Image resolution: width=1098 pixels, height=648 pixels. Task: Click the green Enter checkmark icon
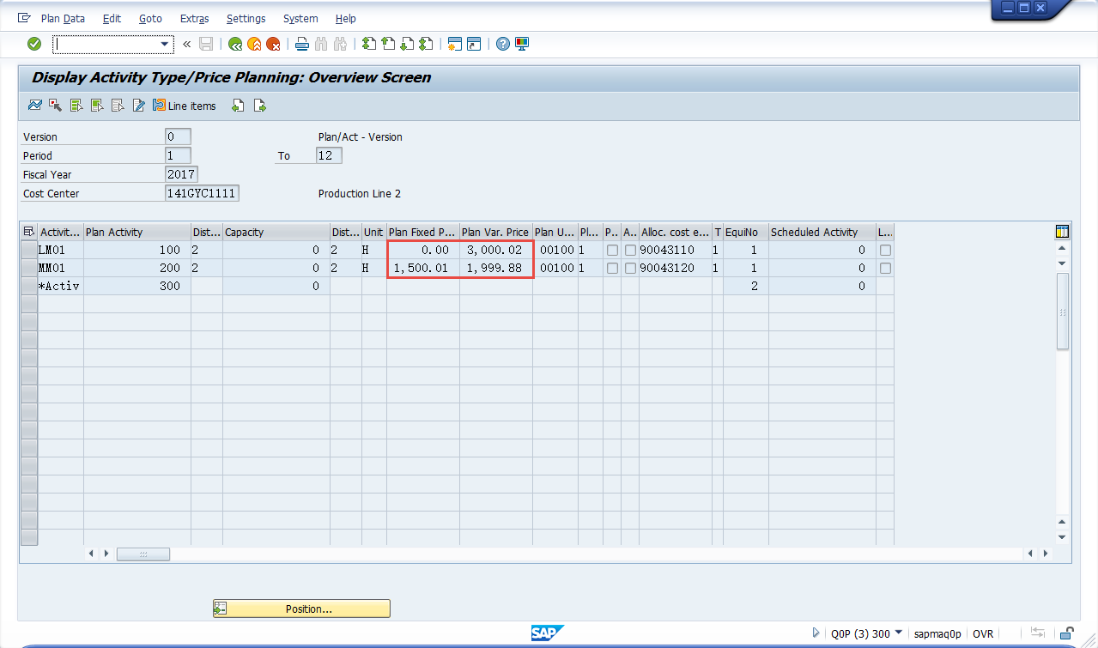[x=34, y=44]
